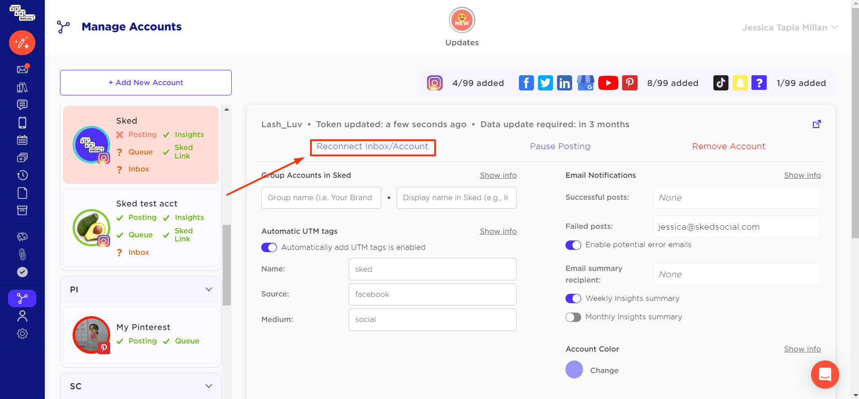Click the Email summary recipient field
The width and height of the screenshot is (859, 399).
tap(737, 274)
